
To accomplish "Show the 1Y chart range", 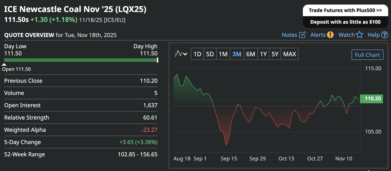I will click(263, 54).
